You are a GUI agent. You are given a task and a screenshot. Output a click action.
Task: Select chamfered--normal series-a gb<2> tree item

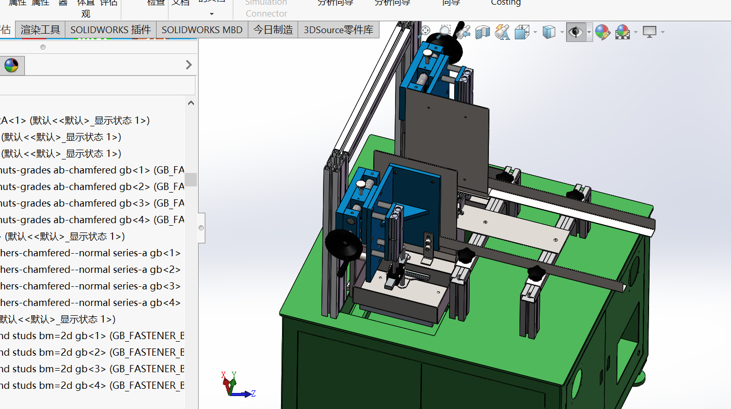90,269
